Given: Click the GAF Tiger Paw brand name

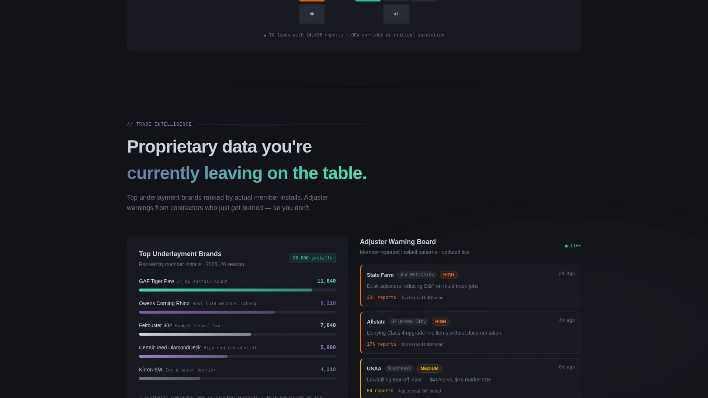Looking at the screenshot, I should click(156, 281).
